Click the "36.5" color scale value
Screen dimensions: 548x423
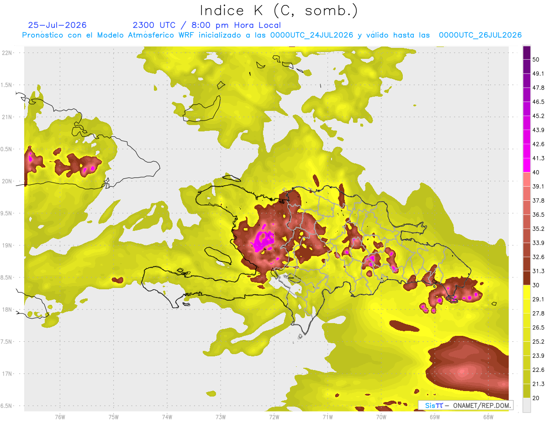pos(538,214)
